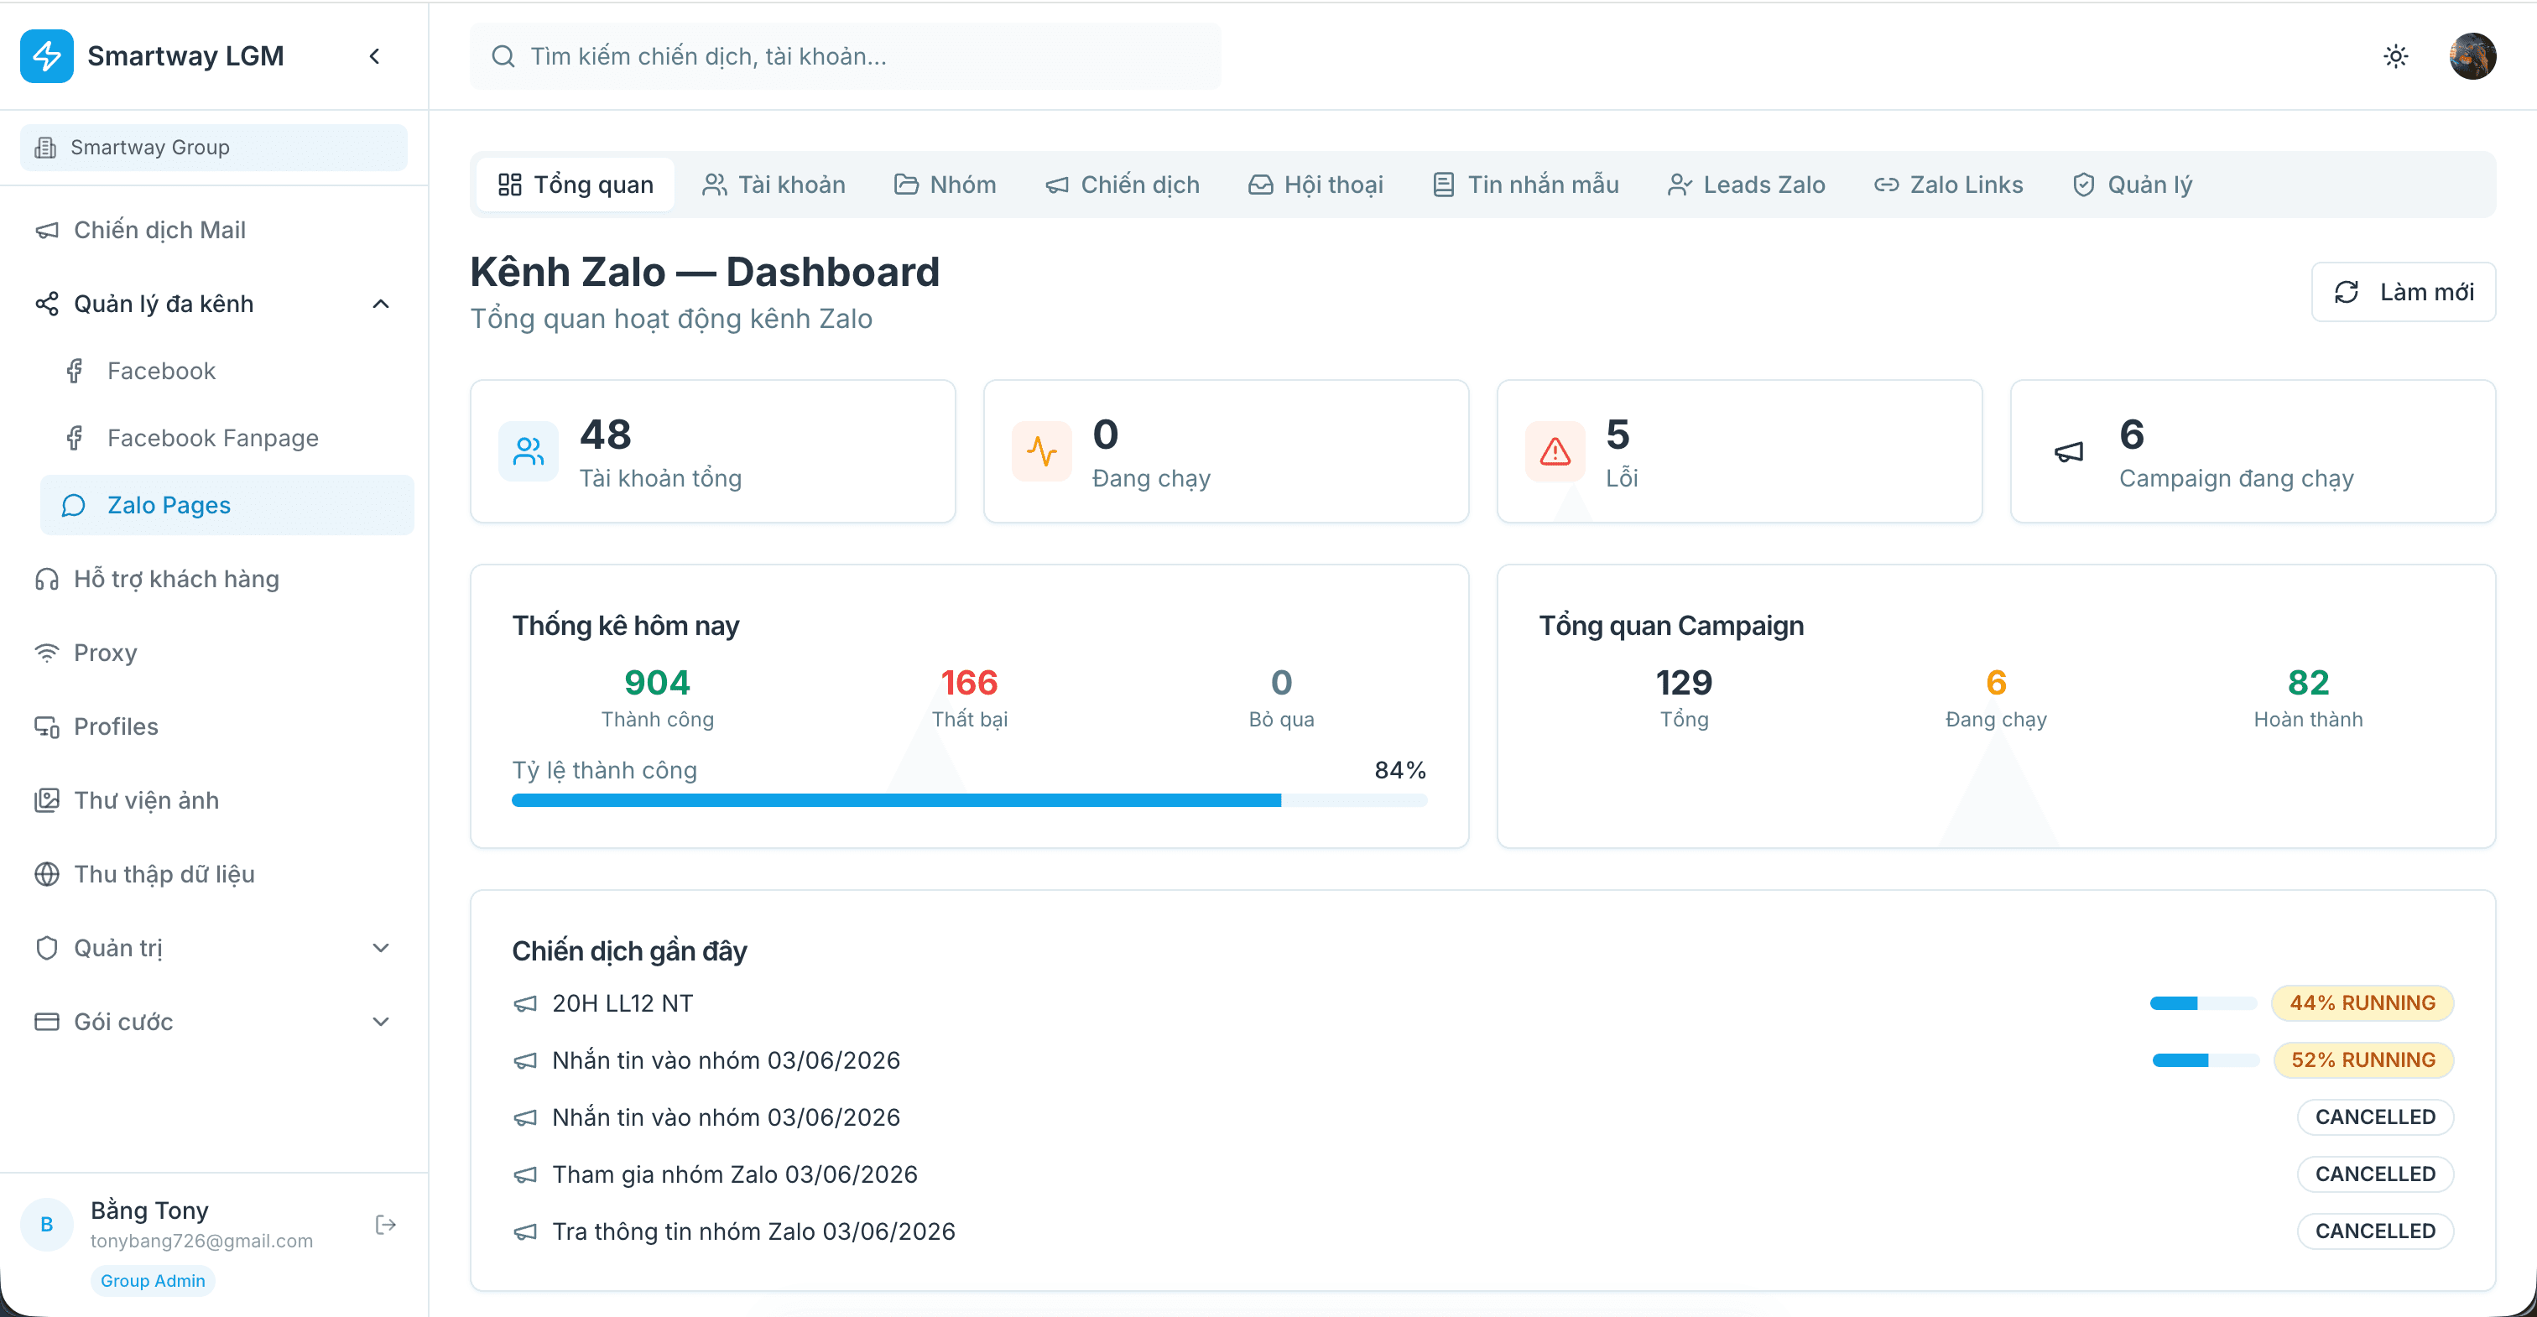Click the Tài khoản tổng users icon
The image size is (2537, 1317).
[x=529, y=451]
